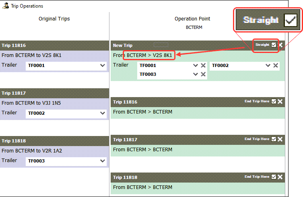The height and width of the screenshot is (197, 303).
Task: Expand the TF0003 trailer dropdown in New Trip
Action: pos(196,74)
